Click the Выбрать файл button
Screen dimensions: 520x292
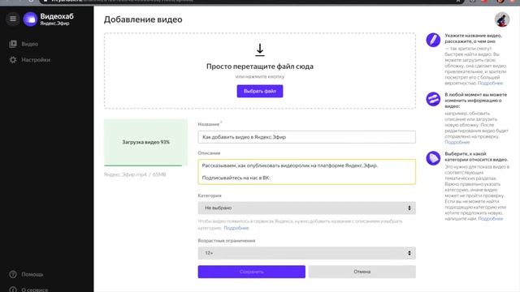point(260,91)
